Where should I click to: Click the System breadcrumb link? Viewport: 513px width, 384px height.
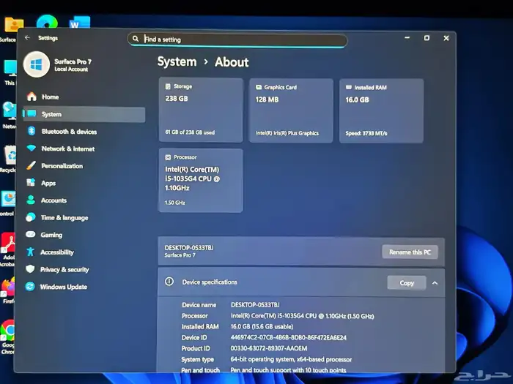tap(177, 62)
